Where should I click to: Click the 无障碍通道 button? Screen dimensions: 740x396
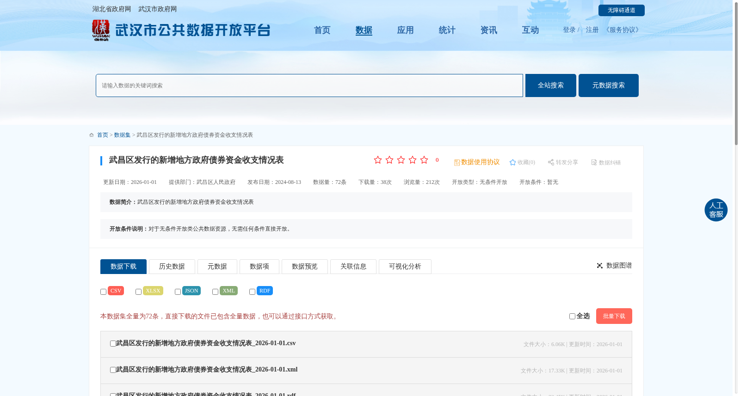[x=622, y=10]
